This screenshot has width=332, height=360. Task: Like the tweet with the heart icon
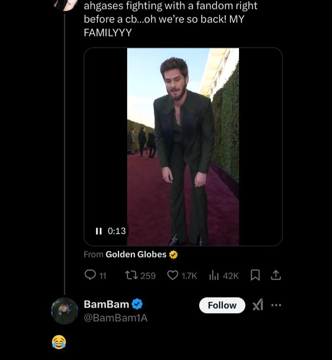[173, 275]
